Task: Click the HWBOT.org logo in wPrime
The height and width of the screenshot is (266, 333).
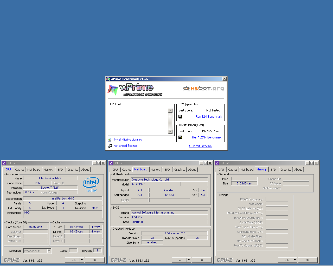Action: 203,88
